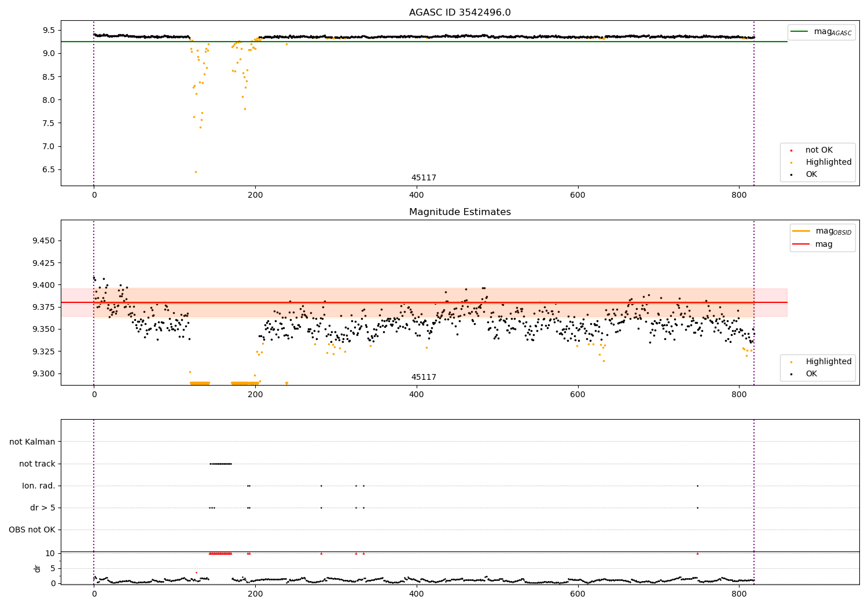The image size is (868, 607).
Task: Click the rotated 'dr' y-axis label
Action: coord(38,568)
